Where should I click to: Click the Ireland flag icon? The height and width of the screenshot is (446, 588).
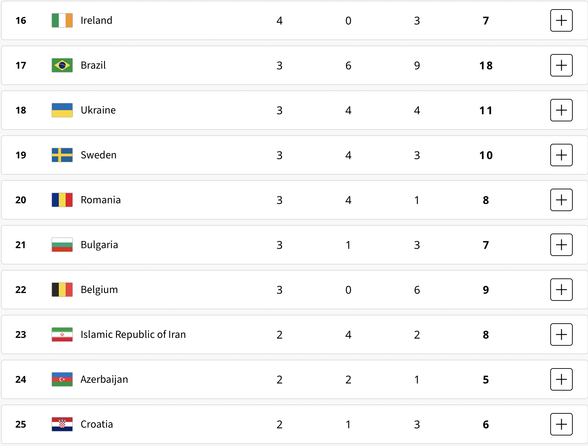[x=62, y=20]
